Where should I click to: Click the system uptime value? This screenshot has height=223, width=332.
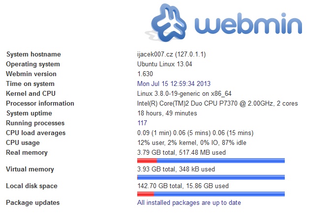coord(167,113)
